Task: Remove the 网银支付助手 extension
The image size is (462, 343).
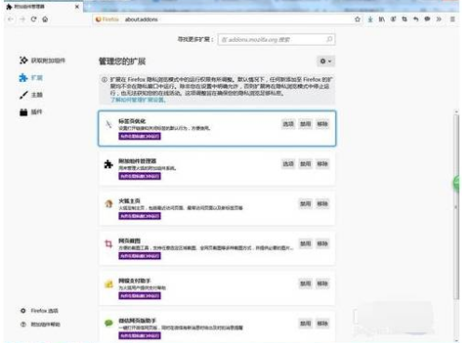Action: pos(322,284)
